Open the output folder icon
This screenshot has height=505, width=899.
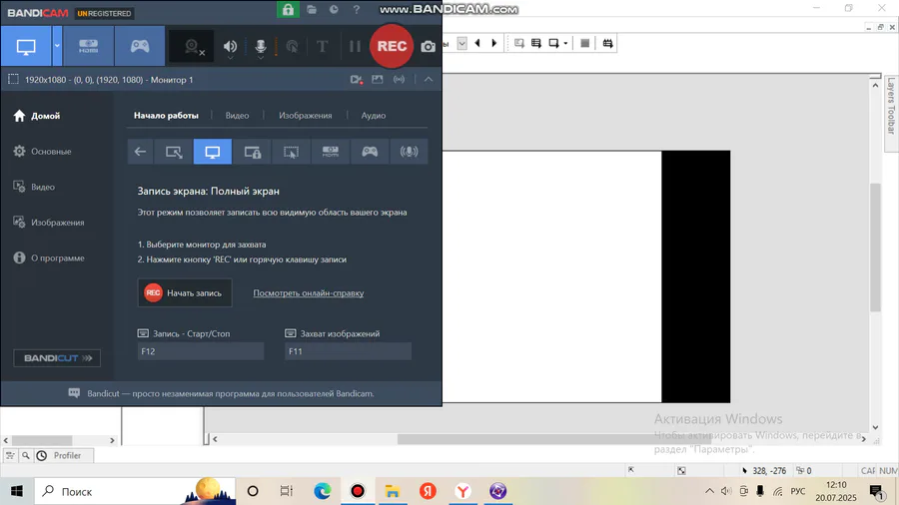click(312, 10)
